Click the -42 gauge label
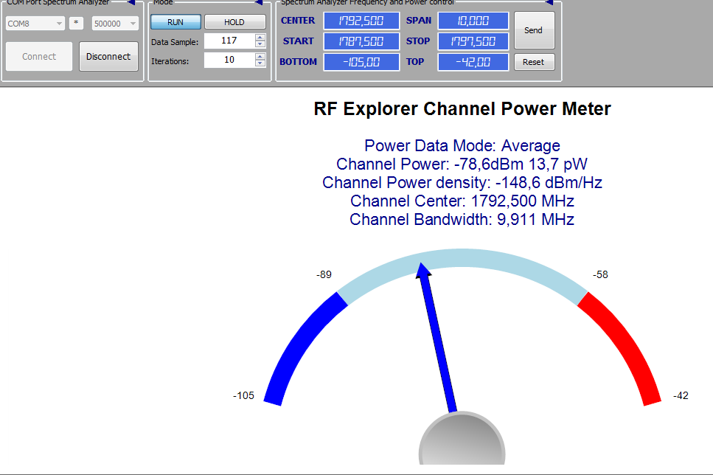Viewport: 713px width, 475px height. (x=681, y=396)
